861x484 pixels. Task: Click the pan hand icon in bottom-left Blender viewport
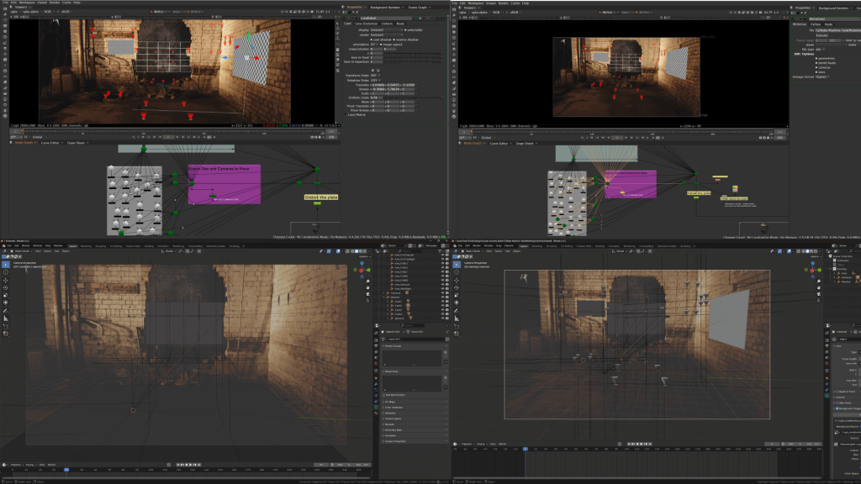pyautogui.click(x=368, y=287)
